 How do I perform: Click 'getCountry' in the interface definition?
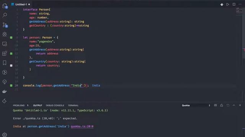click(38, 25)
